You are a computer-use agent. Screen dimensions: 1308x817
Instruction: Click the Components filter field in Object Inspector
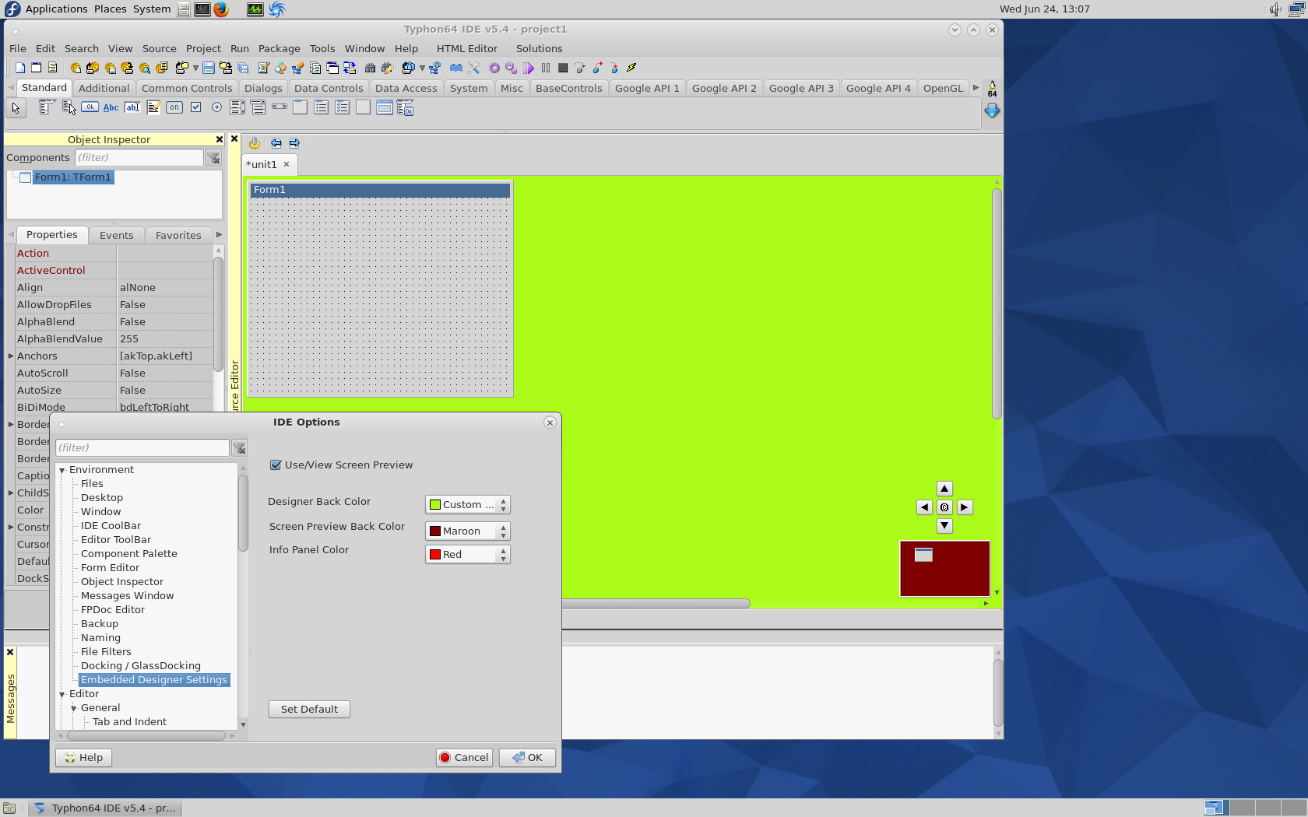[139, 157]
